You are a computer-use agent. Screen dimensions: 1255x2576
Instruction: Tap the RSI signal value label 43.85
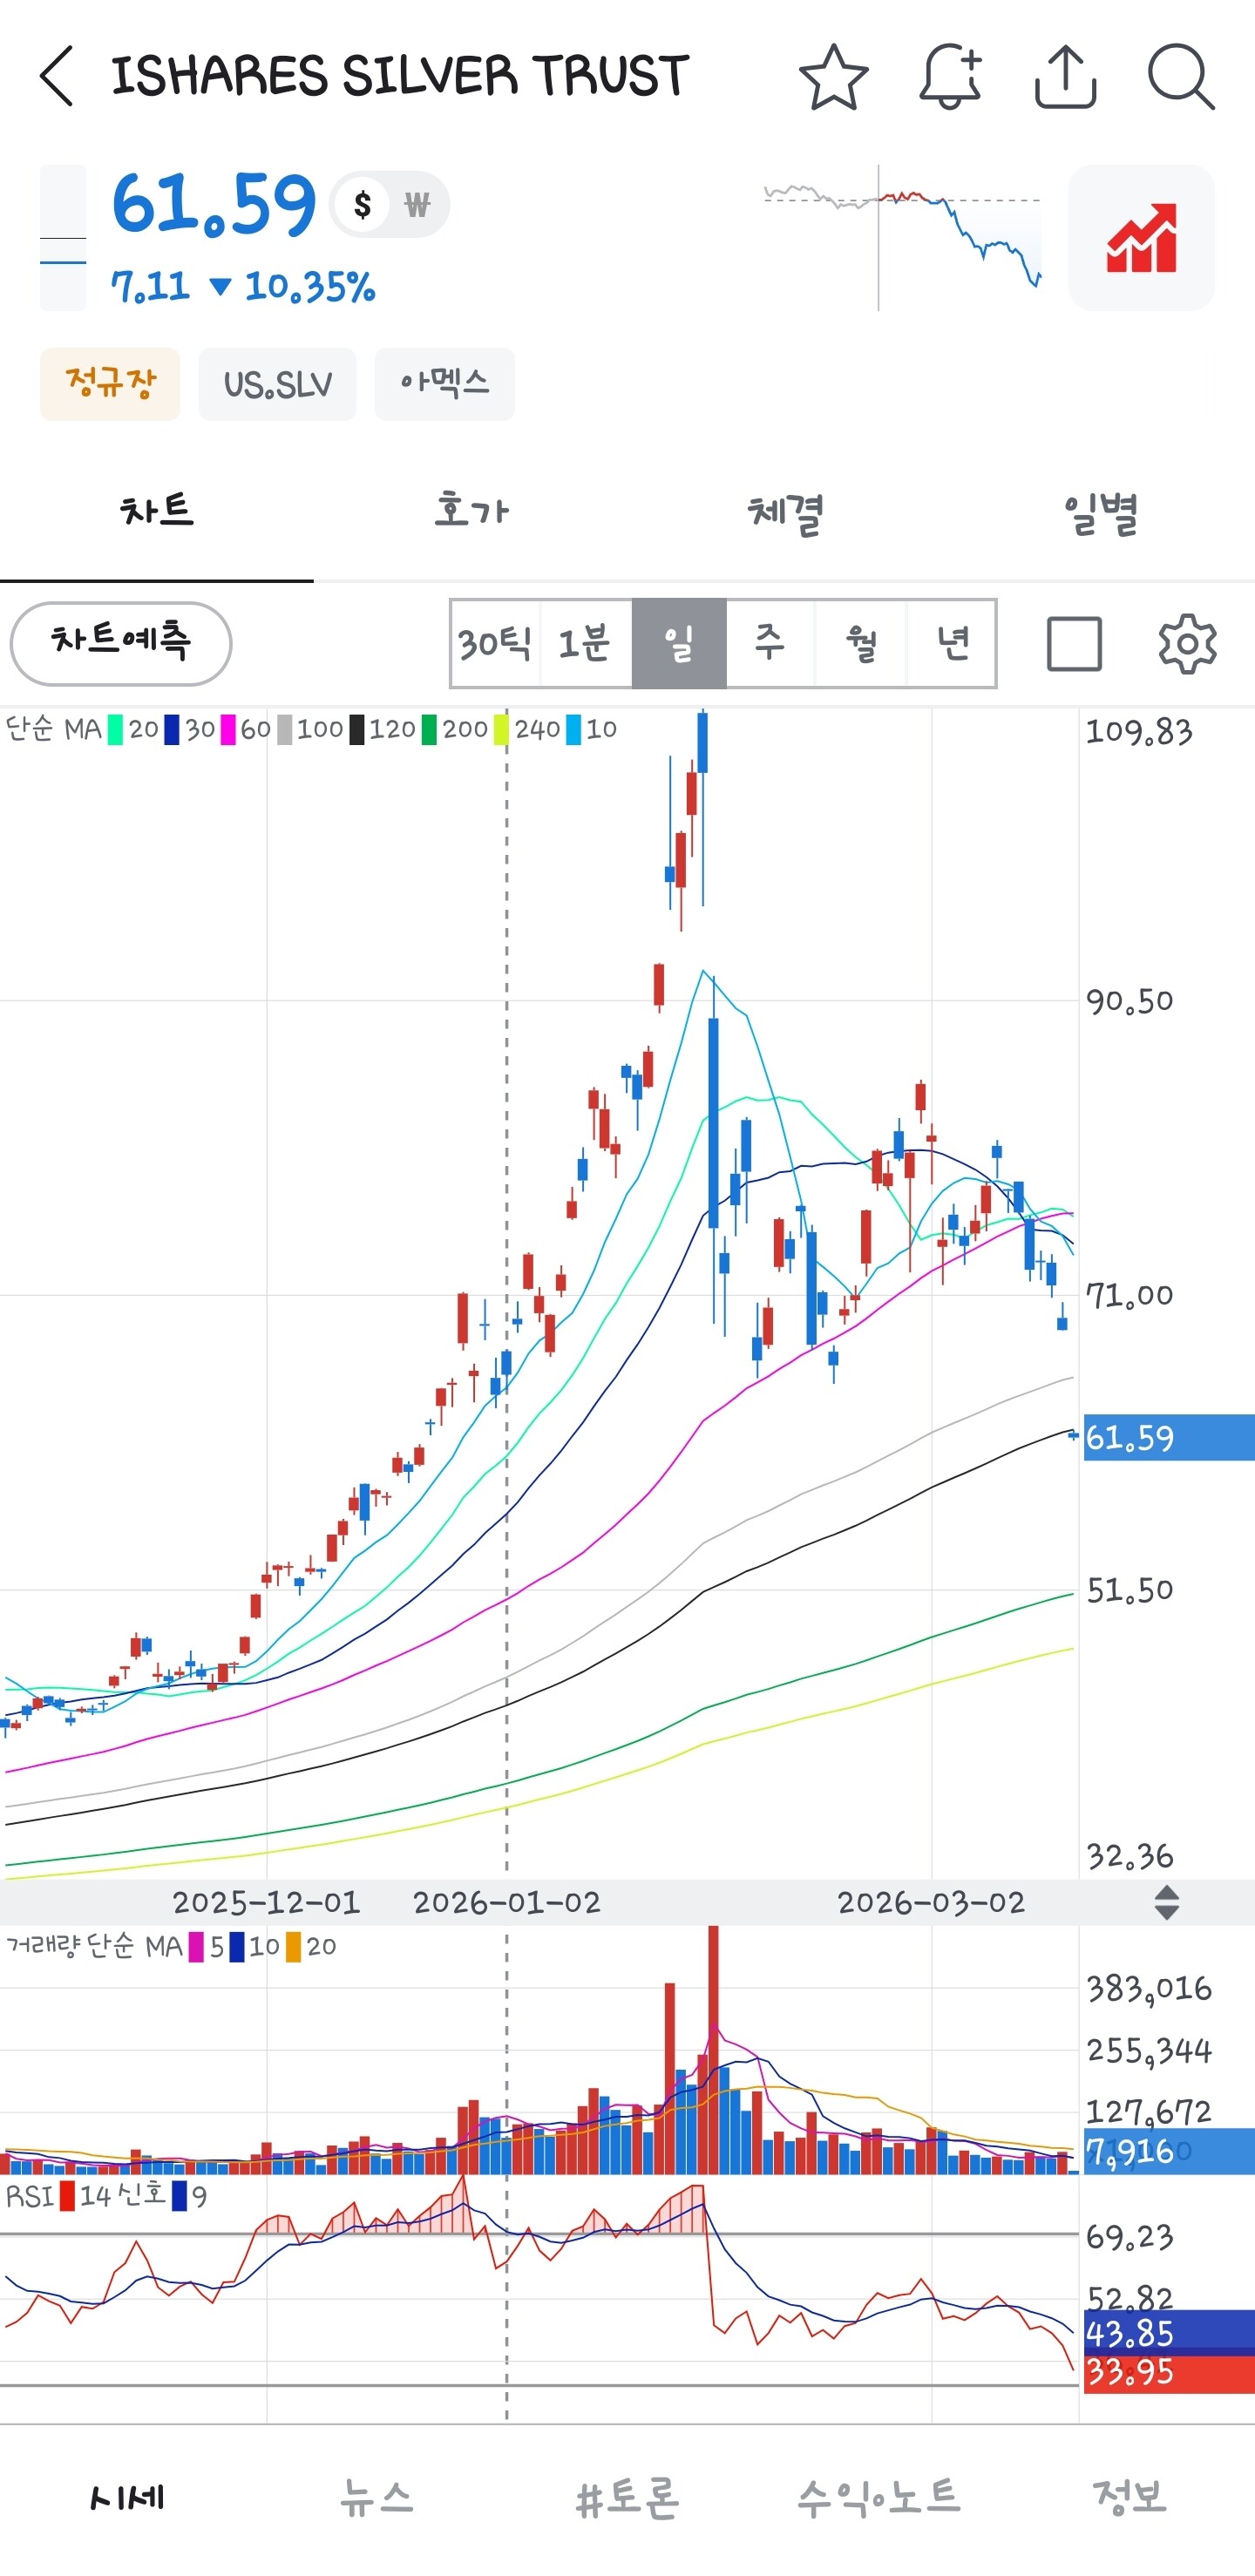tap(1168, 2333)
